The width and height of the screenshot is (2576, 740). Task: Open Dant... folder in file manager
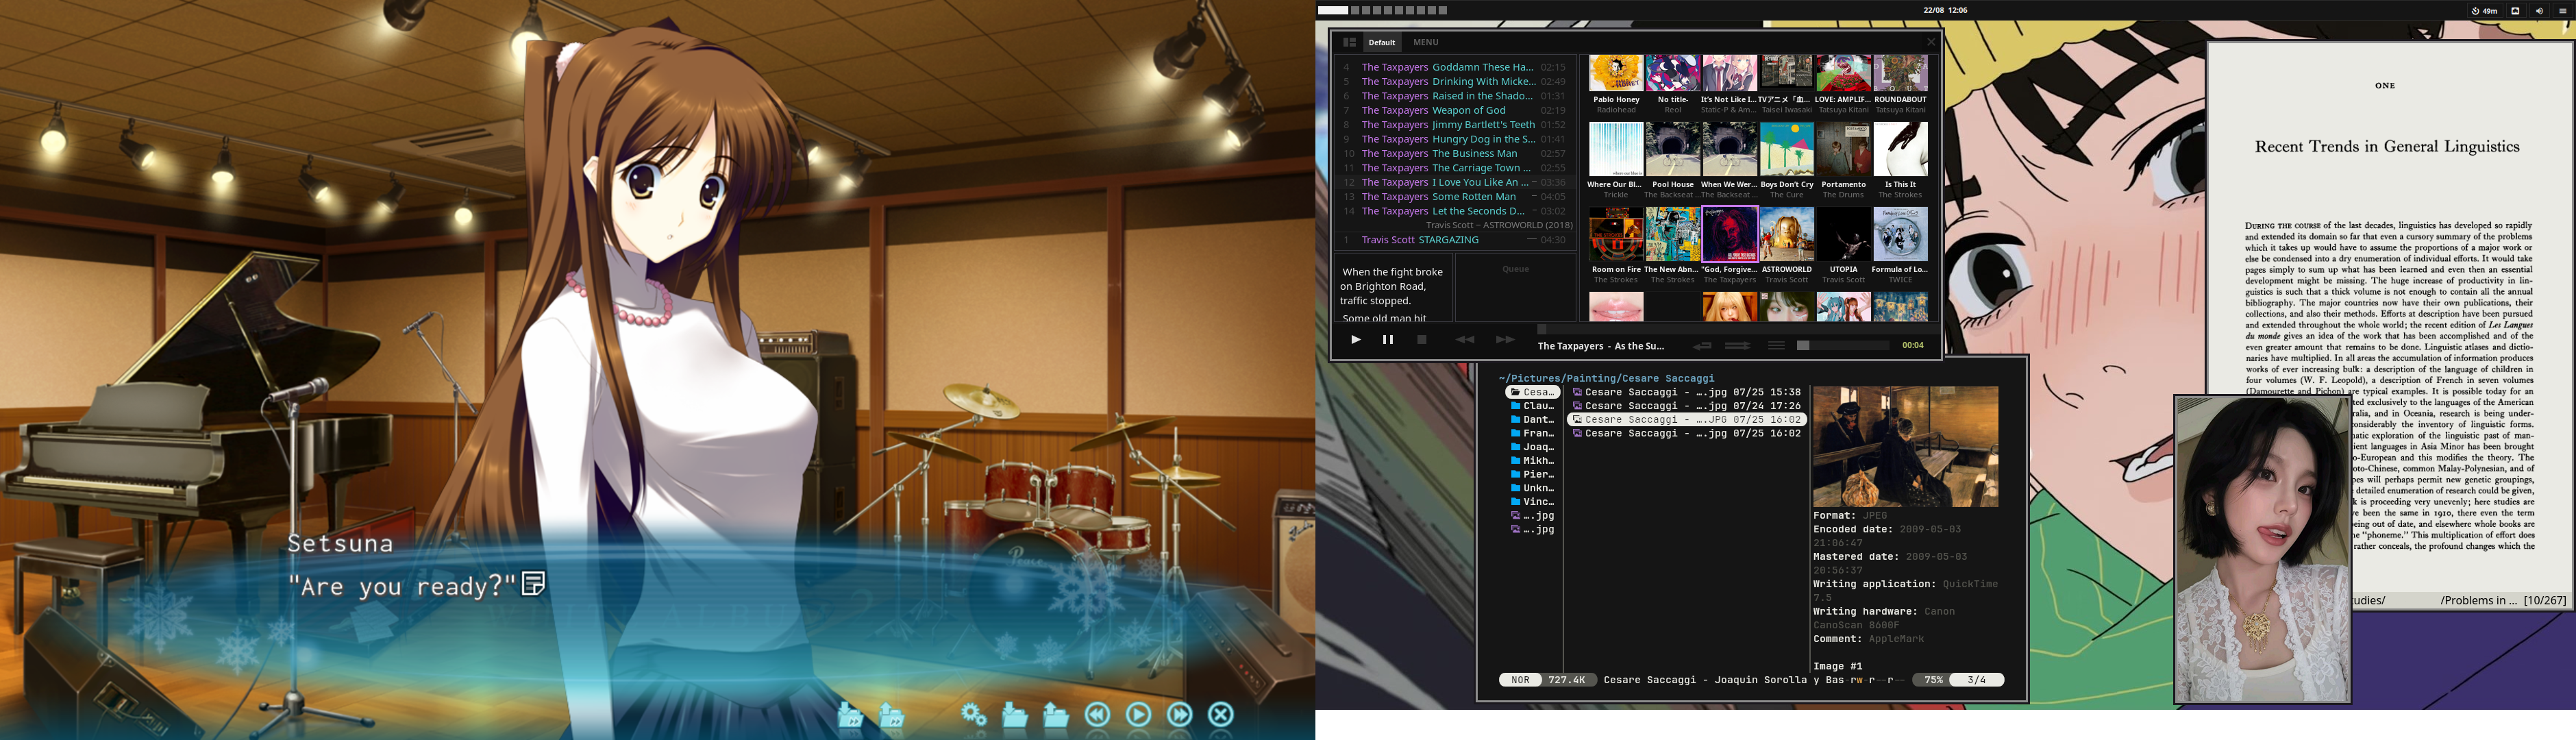pos(1533,420)
